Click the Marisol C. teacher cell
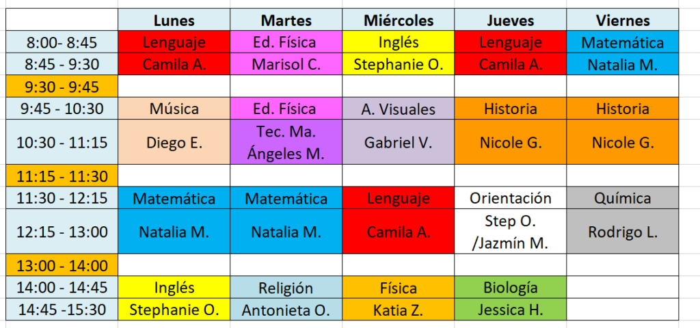This screenshot has height=328, width=700. (x=286, y=65)
